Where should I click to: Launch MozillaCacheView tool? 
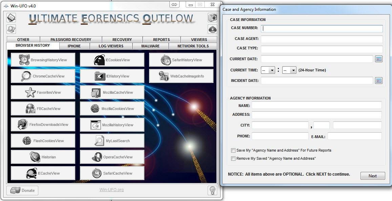point(112,92)
